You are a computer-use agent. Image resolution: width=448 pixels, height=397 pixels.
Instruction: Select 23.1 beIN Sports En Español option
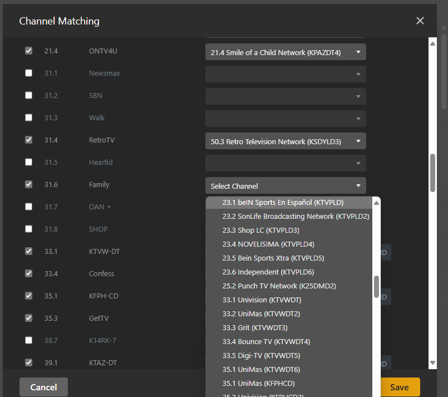pyautogui.click(x=289, y=203)
